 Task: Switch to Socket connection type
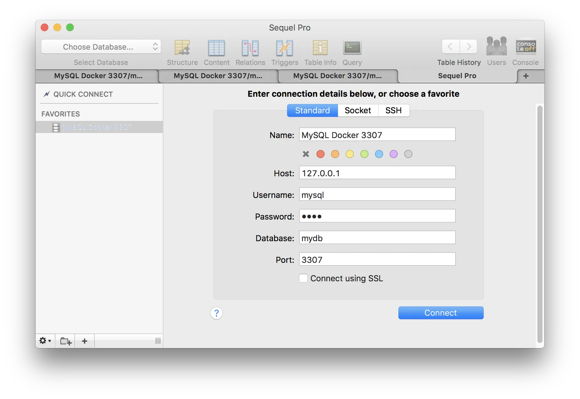(358, 110)
